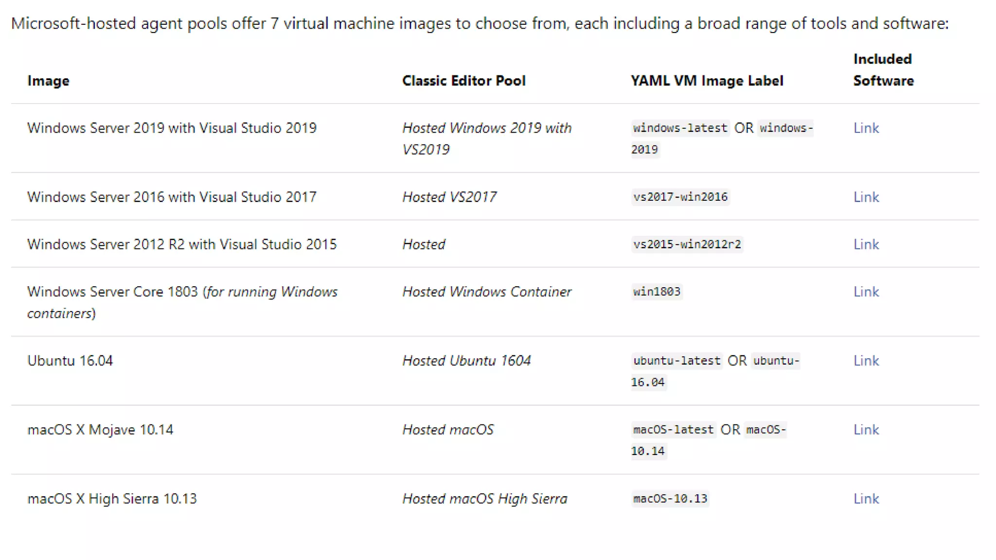This screenshot has height=560, width=996.
Task: Click the vs2015-win2012r2 code label
Action: pos(687,244)
